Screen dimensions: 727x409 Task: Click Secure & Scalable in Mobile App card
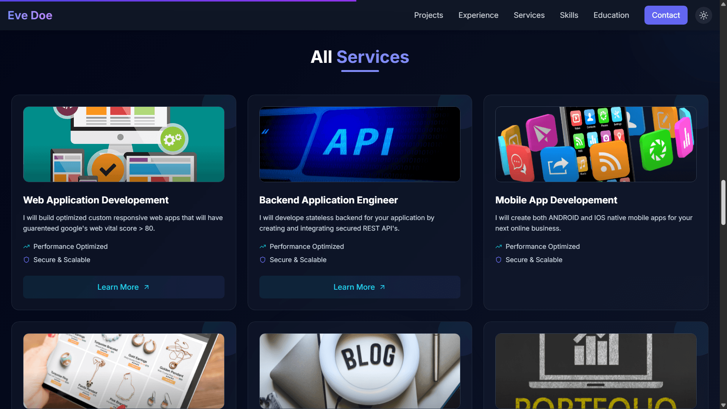pyautogui.click(x=534, y=260)
